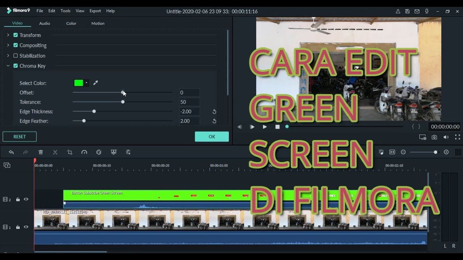Viewport: 463px width, 260px height.
Task: Disable the Chroma Key checkbox
Action: coord(16,66)
